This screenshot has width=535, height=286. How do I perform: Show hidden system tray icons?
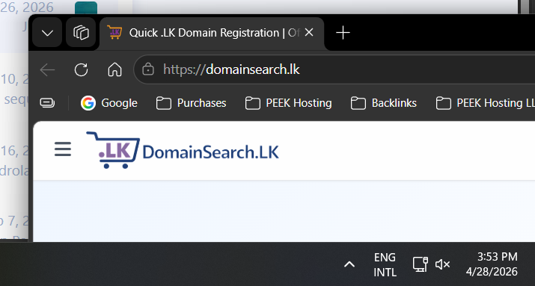(349, 264)
